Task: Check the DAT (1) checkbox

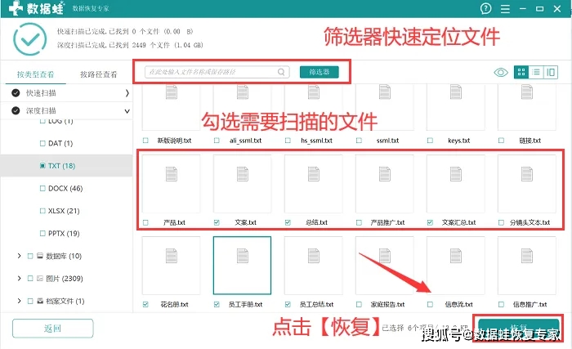Action: [42, 143]
